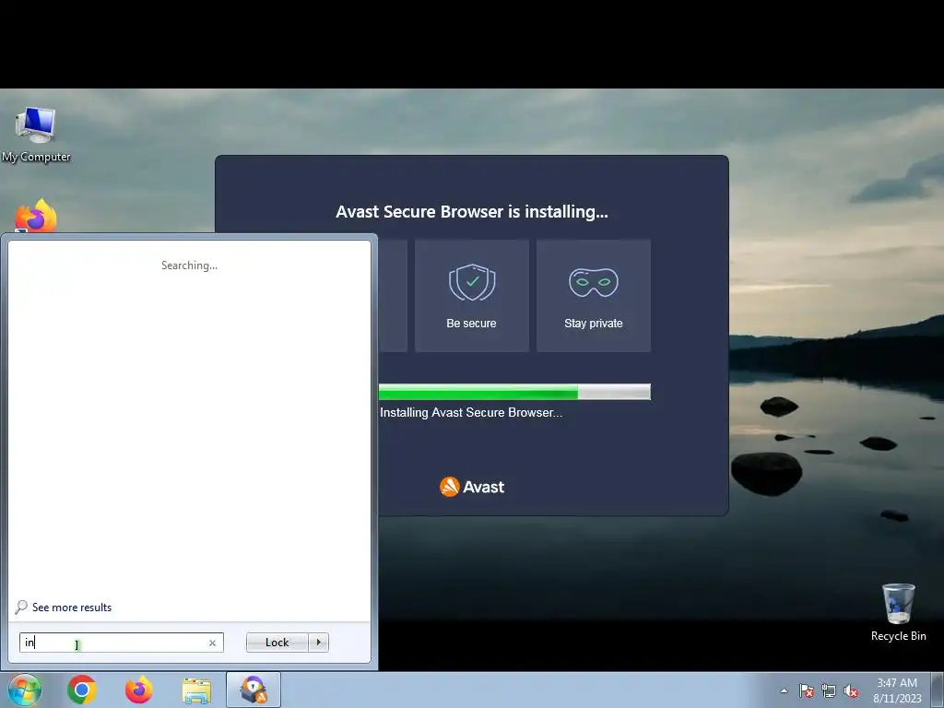Open the My Computer desktop icon
Viewport: 944px width, 708px height.
pos(36,135)
